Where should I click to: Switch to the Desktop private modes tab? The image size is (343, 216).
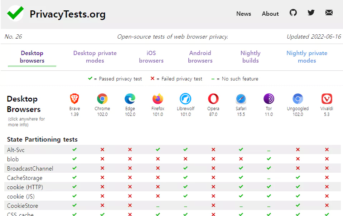[95, 57]
